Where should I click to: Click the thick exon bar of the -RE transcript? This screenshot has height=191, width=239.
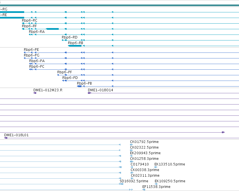[12, 18]
